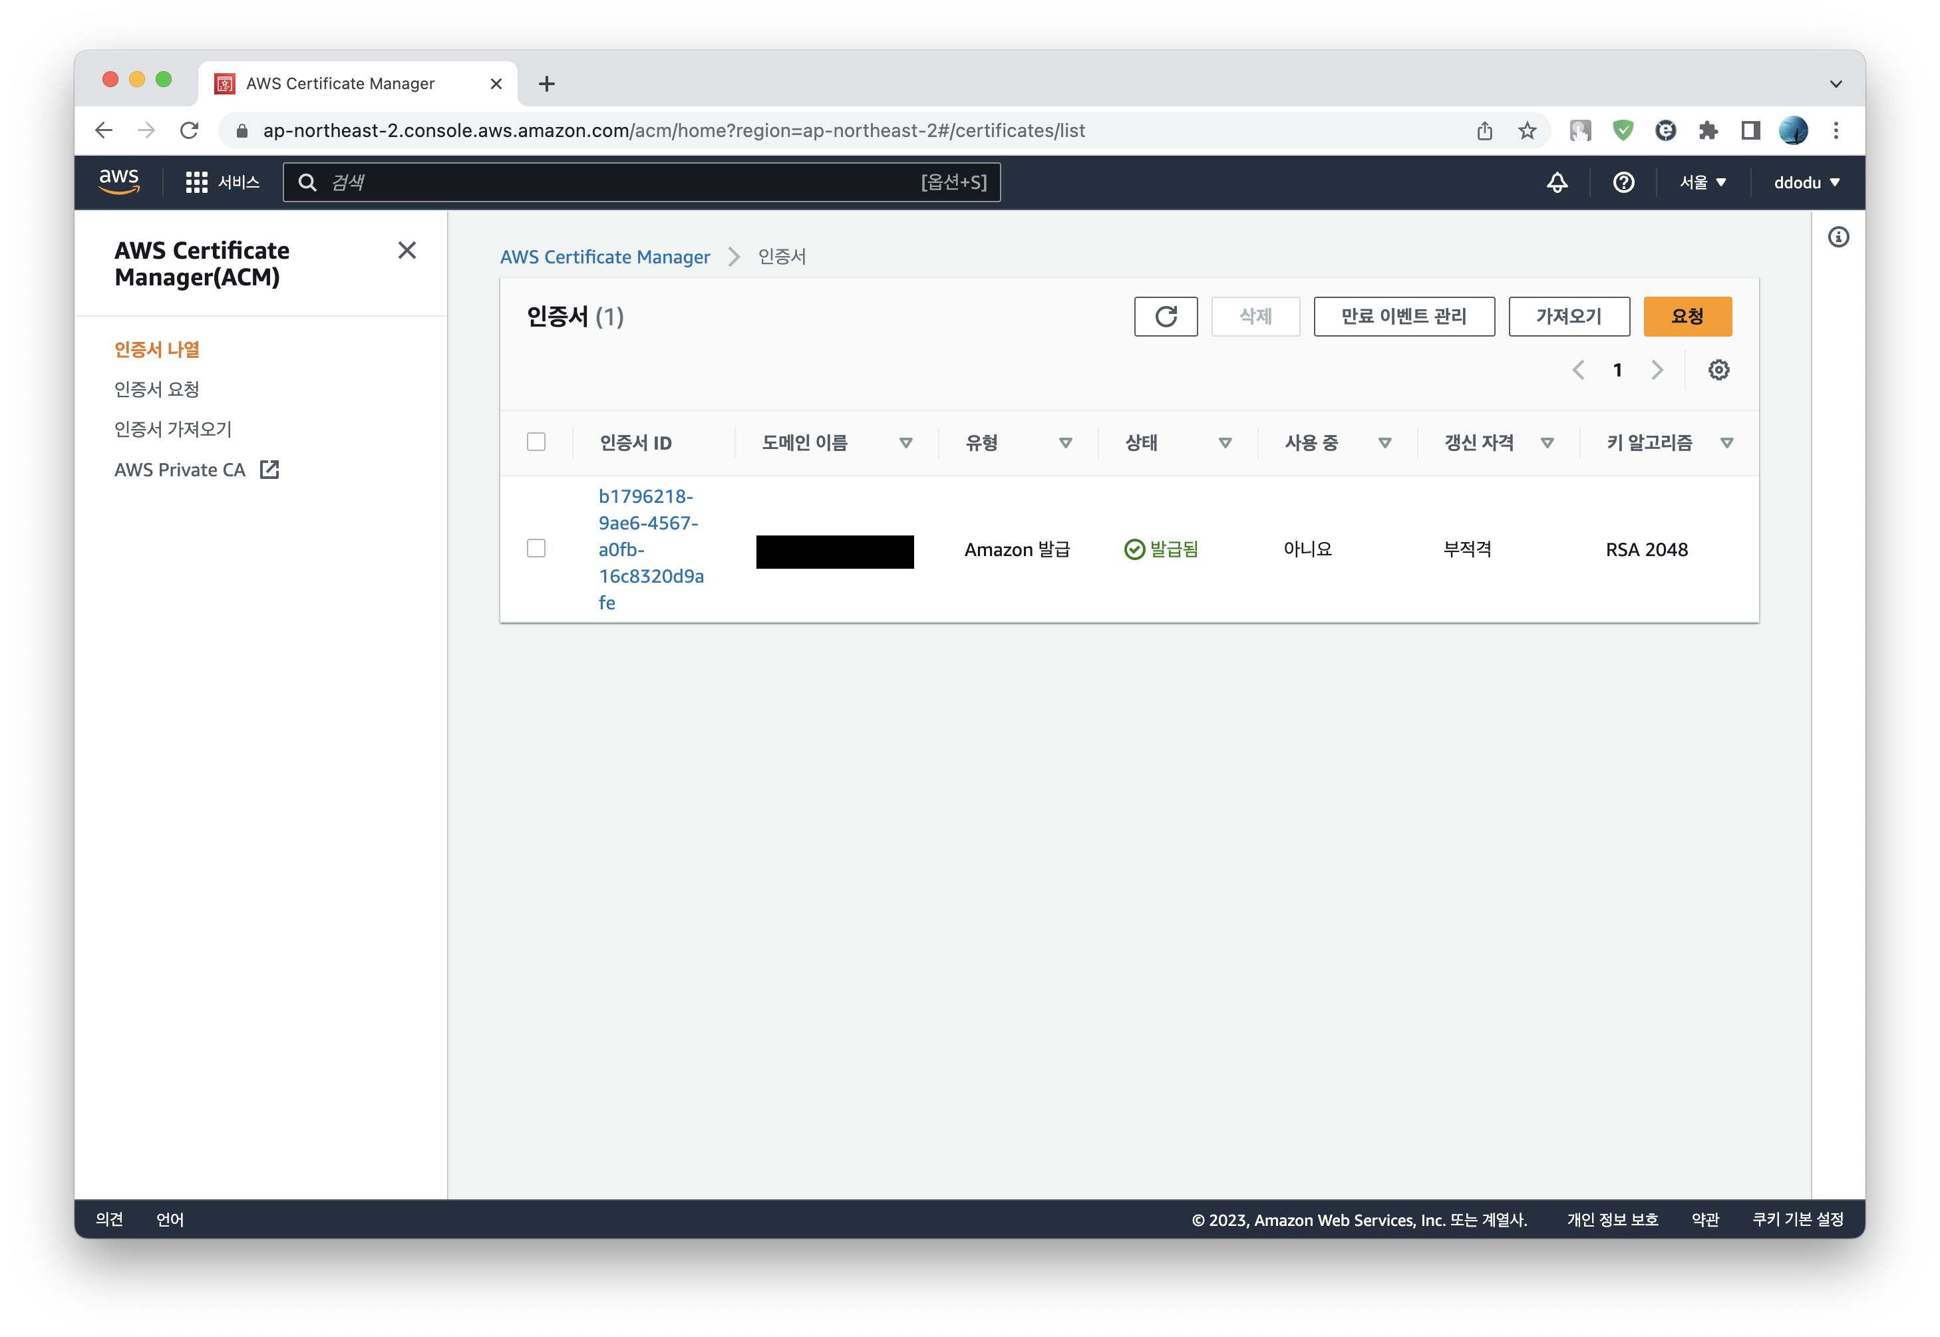Open the Chrome three-dot menu
The height and width of the screenshot is (1337, 1940).
click(x=1836, y=130)
